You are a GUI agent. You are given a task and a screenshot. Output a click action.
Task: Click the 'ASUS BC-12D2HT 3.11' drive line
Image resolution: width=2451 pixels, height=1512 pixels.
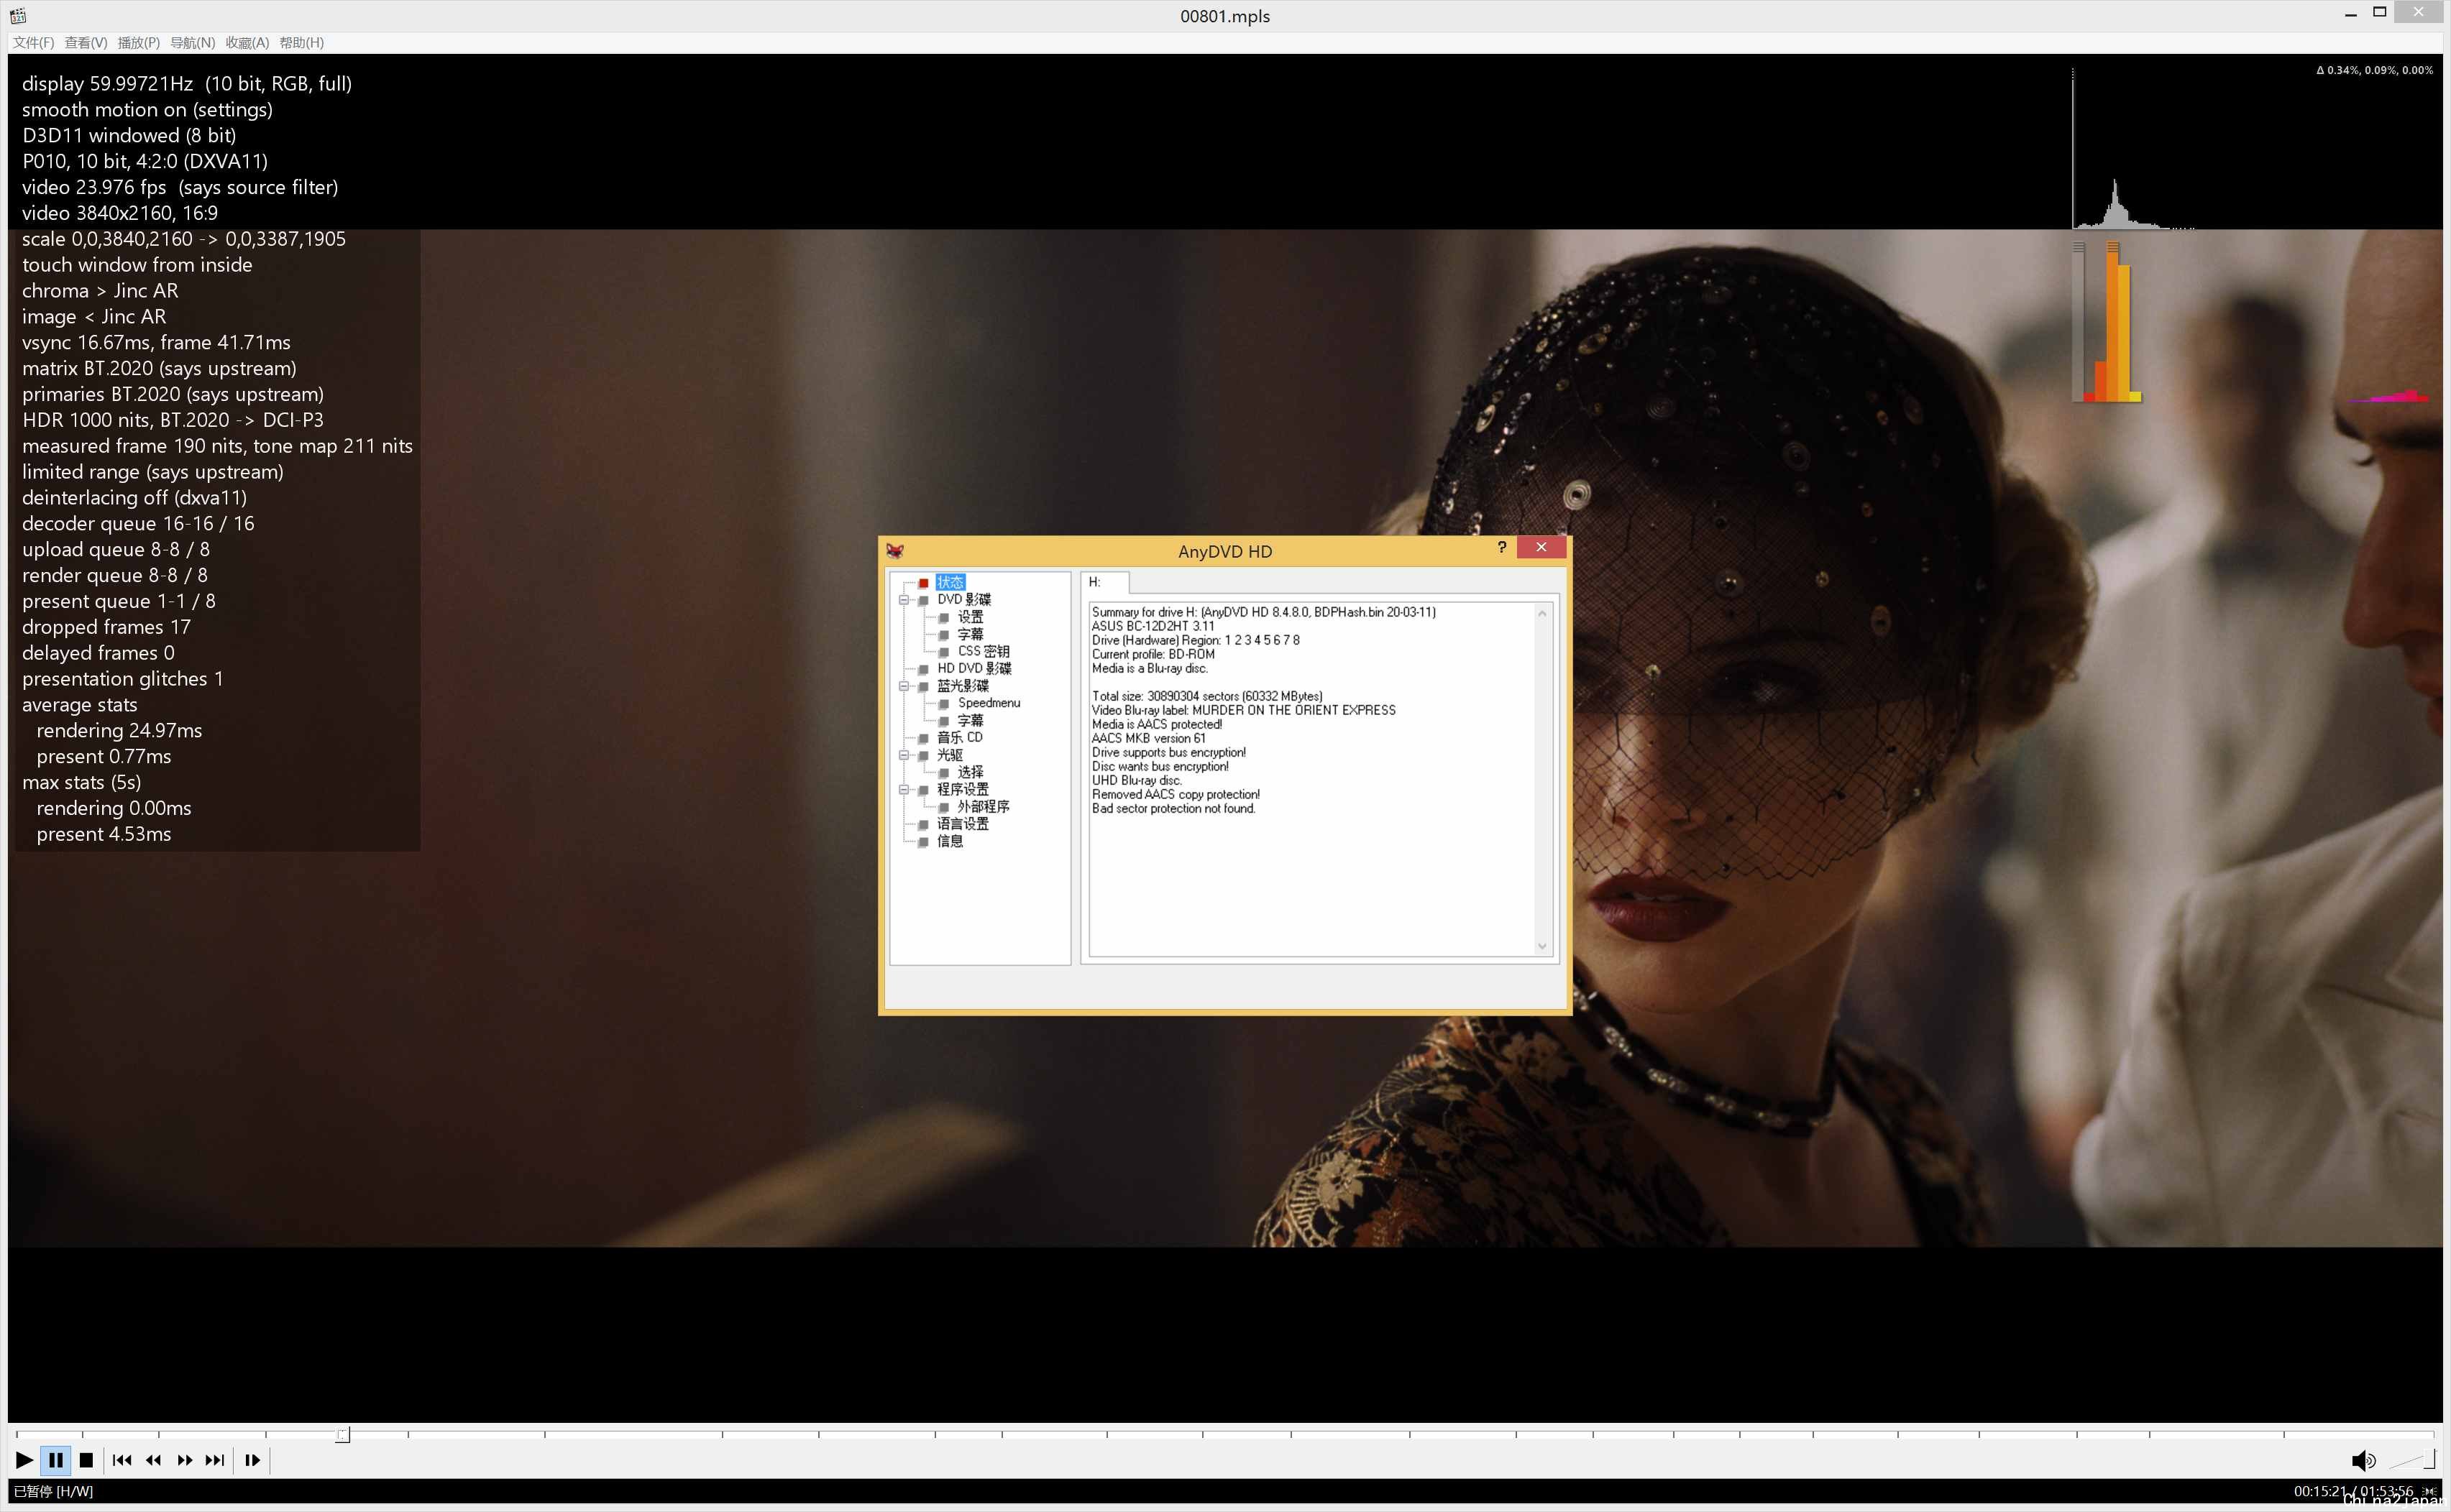[x=1153, y=626]
